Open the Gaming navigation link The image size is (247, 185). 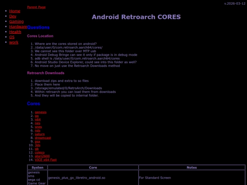click(x=16, y=21)
